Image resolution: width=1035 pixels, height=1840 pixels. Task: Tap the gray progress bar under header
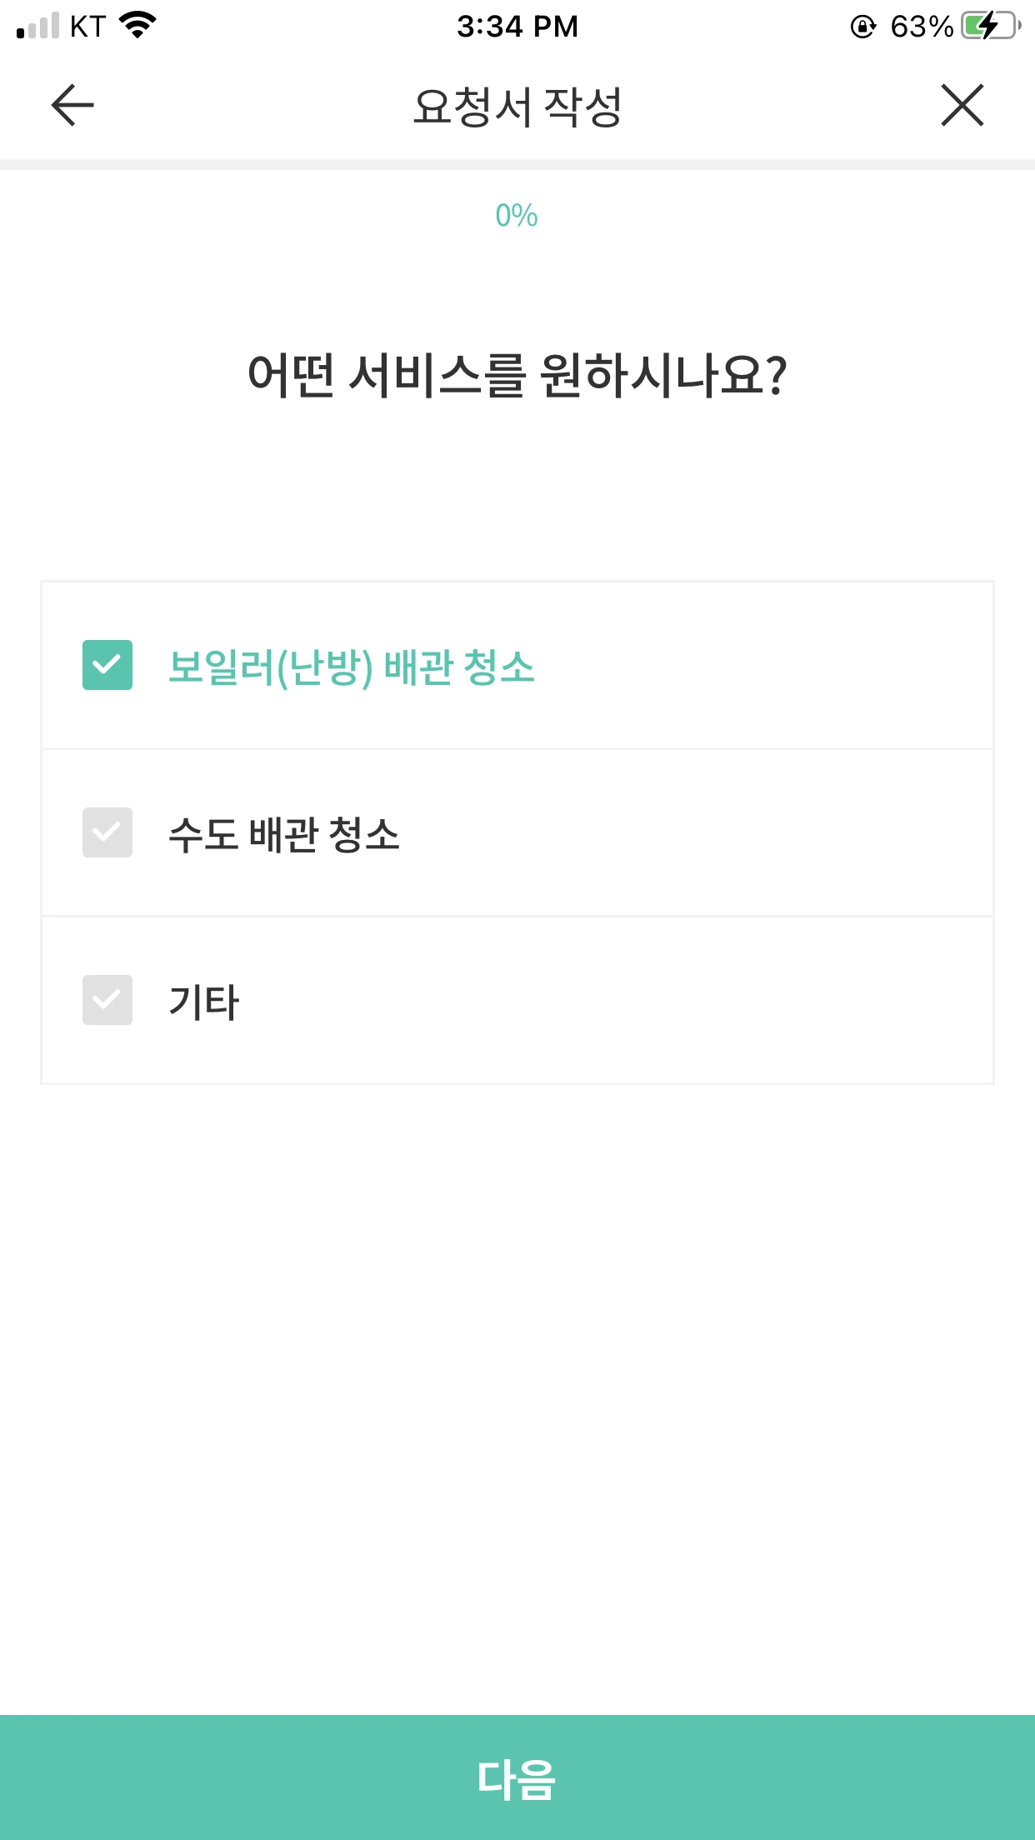(517, 164)
